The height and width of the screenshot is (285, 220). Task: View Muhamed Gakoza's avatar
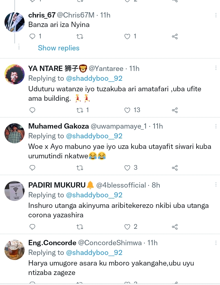click(15, 133)
